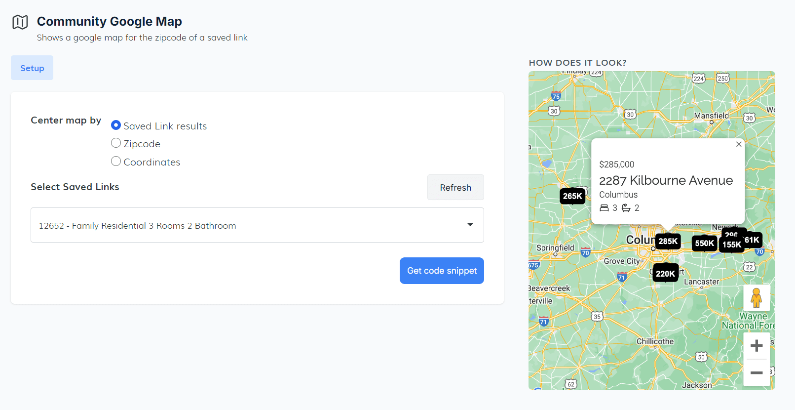Click the map icon beside Community Google Map

[20, 22]
